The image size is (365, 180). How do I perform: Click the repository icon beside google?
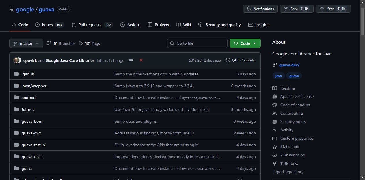pos(12,9)
